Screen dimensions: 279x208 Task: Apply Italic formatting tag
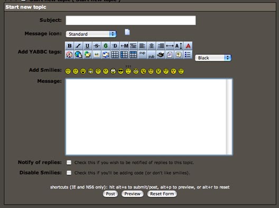pyautogui.click(x=78, y=46)
